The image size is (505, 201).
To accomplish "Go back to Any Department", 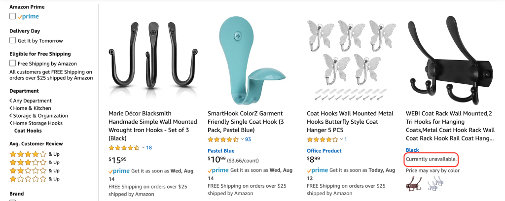I will coord(32,101).
